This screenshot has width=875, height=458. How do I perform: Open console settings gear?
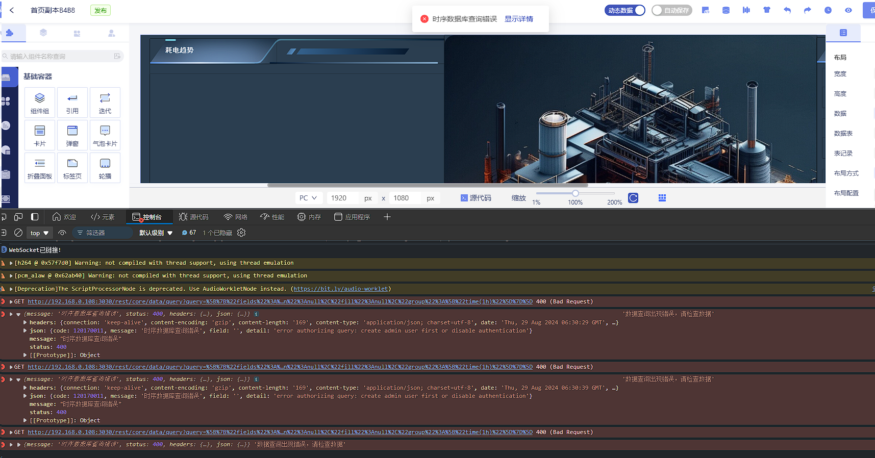[x=241, y=233]
